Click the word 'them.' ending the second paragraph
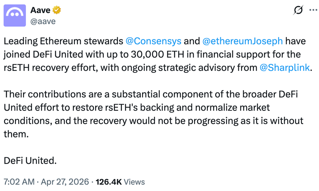 pos(15,134)
